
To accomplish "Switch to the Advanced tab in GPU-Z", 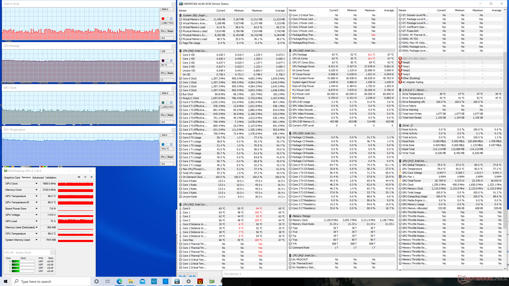I will (38, 178).
